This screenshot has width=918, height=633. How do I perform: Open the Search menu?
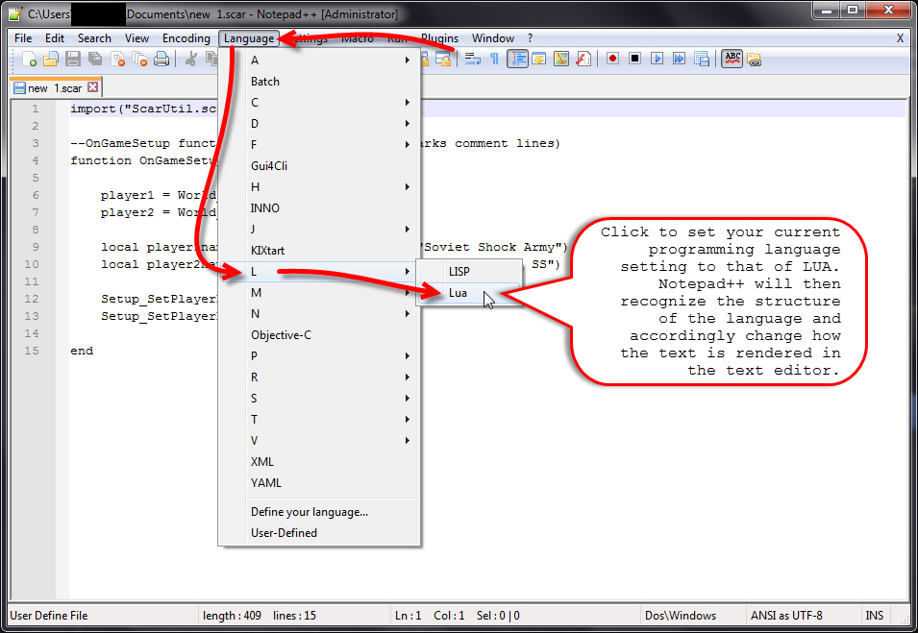pyautogui.click(x=94, y=38)
